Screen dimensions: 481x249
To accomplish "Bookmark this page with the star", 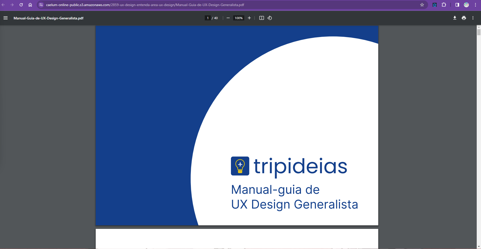I will tap(422, 5).
